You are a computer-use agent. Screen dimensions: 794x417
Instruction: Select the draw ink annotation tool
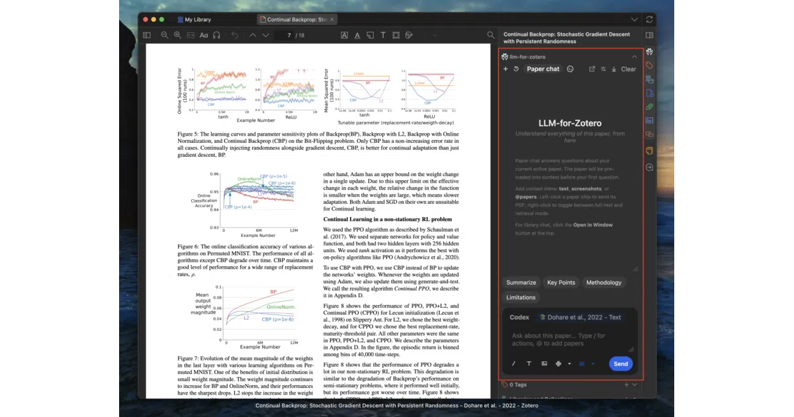408,35
